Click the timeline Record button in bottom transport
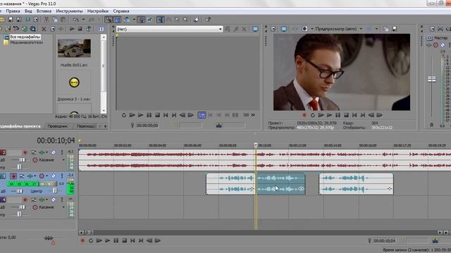Screen dimensions: 451x253 click(82, 240)
